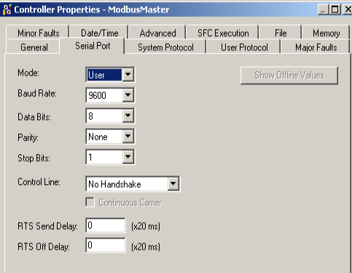Select the SFC Execution tab
The width and height of the screenshot is (352, 273).
tap(223, 33)
